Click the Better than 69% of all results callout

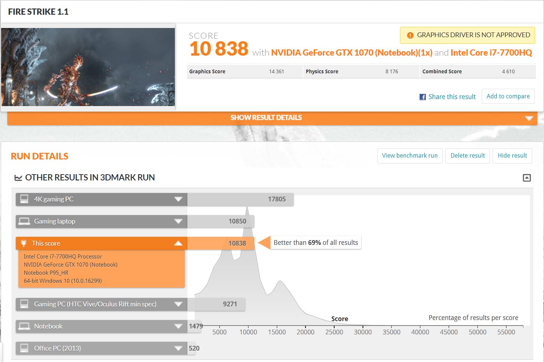point(316,243)
